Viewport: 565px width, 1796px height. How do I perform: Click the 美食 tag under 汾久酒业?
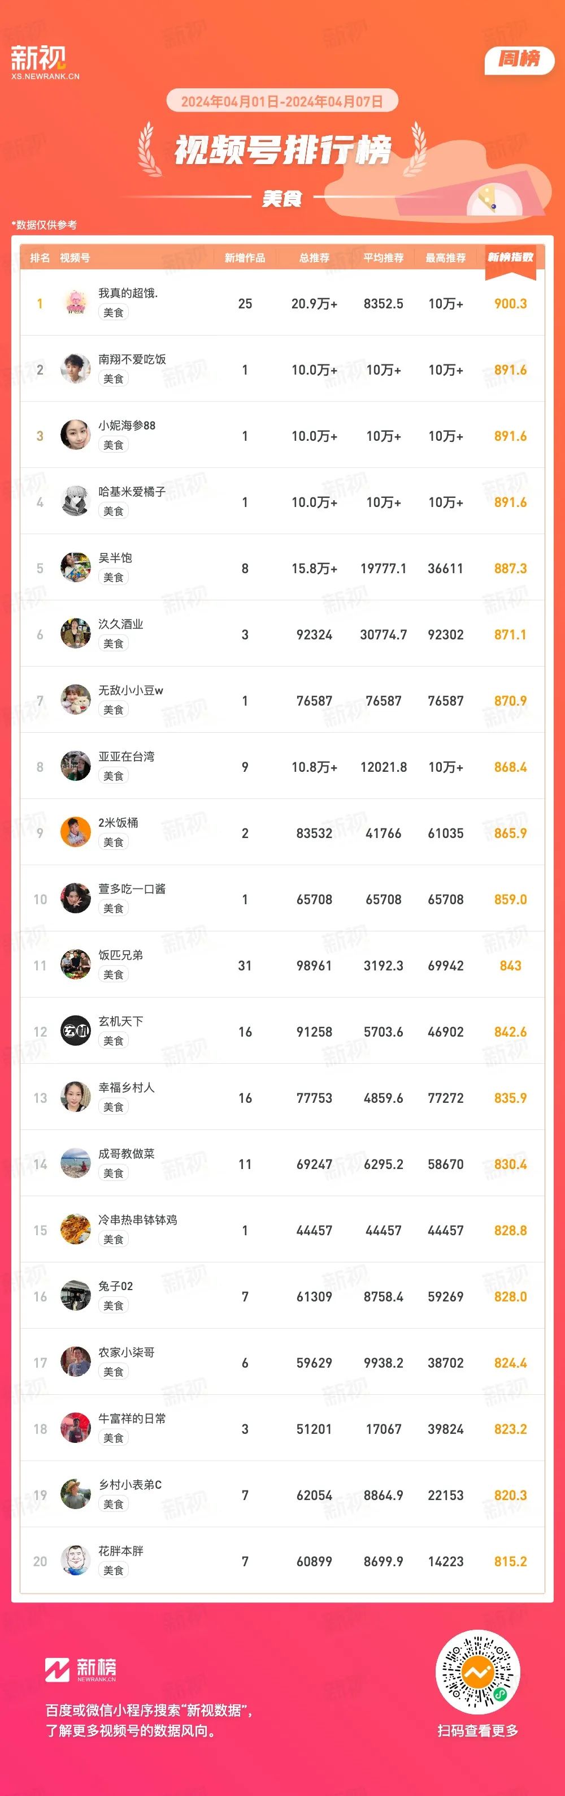pyautogui.click(x=114, y=643)
